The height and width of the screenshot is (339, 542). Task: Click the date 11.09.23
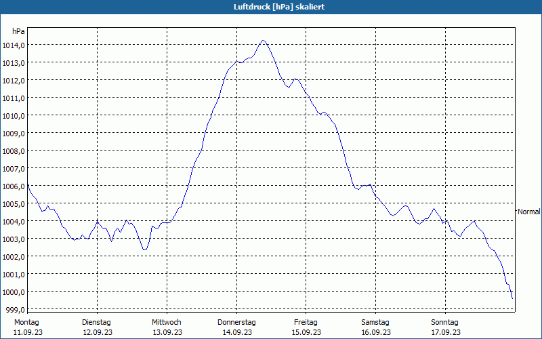28,332
